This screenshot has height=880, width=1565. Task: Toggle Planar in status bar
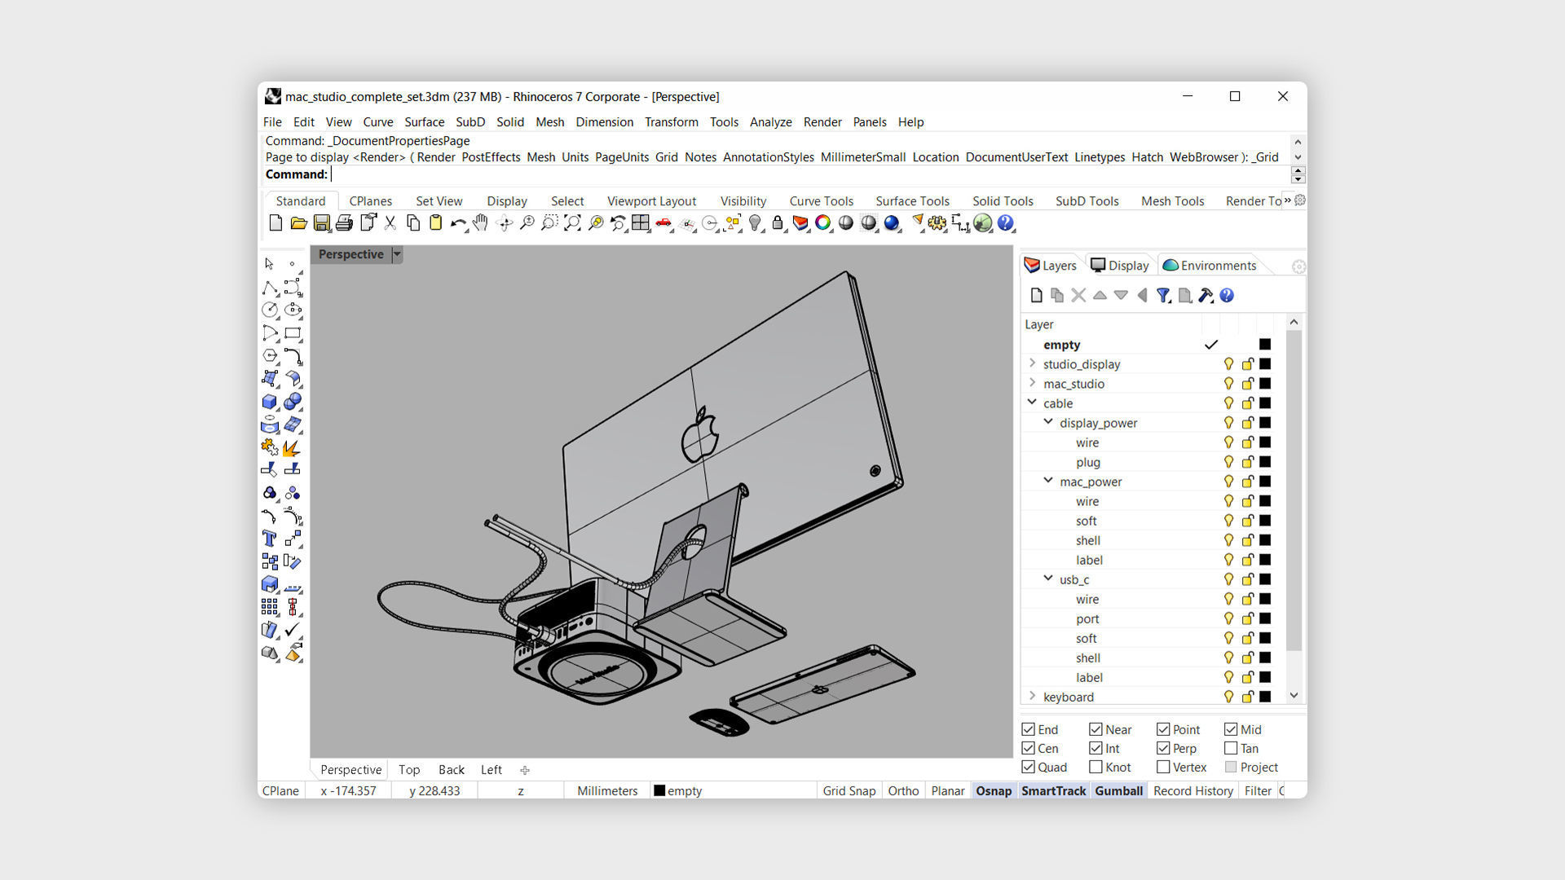point(948,791)
